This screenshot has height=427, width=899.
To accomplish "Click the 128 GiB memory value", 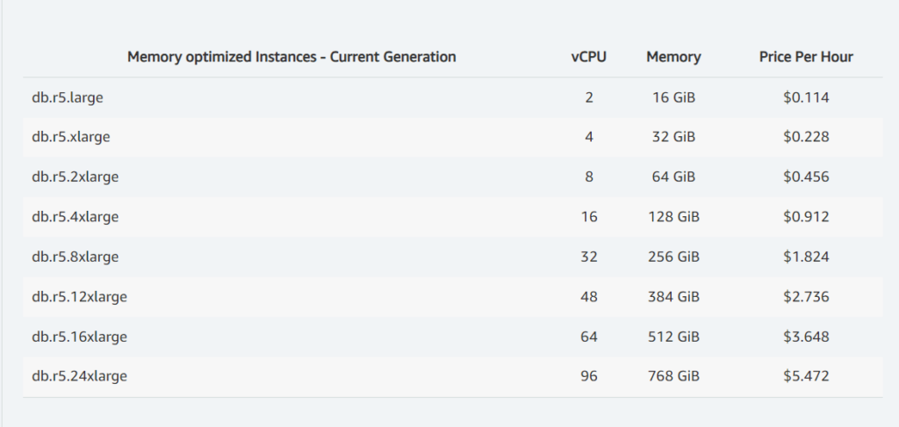I will 673,217.
